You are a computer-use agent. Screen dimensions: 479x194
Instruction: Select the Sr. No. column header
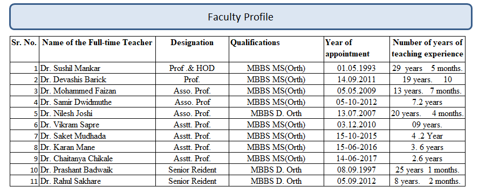pos(24,49)
